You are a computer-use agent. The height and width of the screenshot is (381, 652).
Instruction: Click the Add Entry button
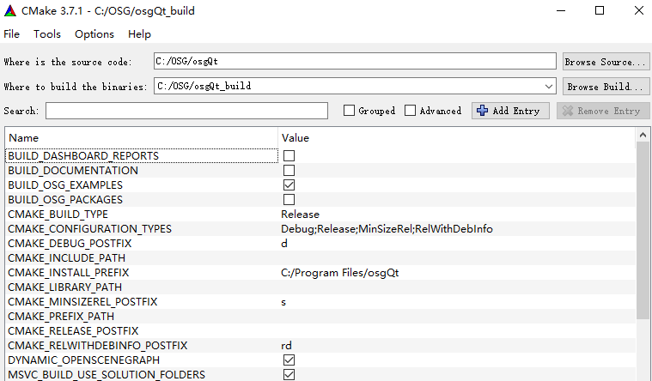pyautogui.click(x=510, y=111)
